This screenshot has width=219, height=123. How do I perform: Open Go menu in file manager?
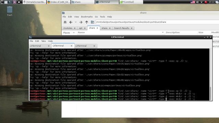[96, 17]
